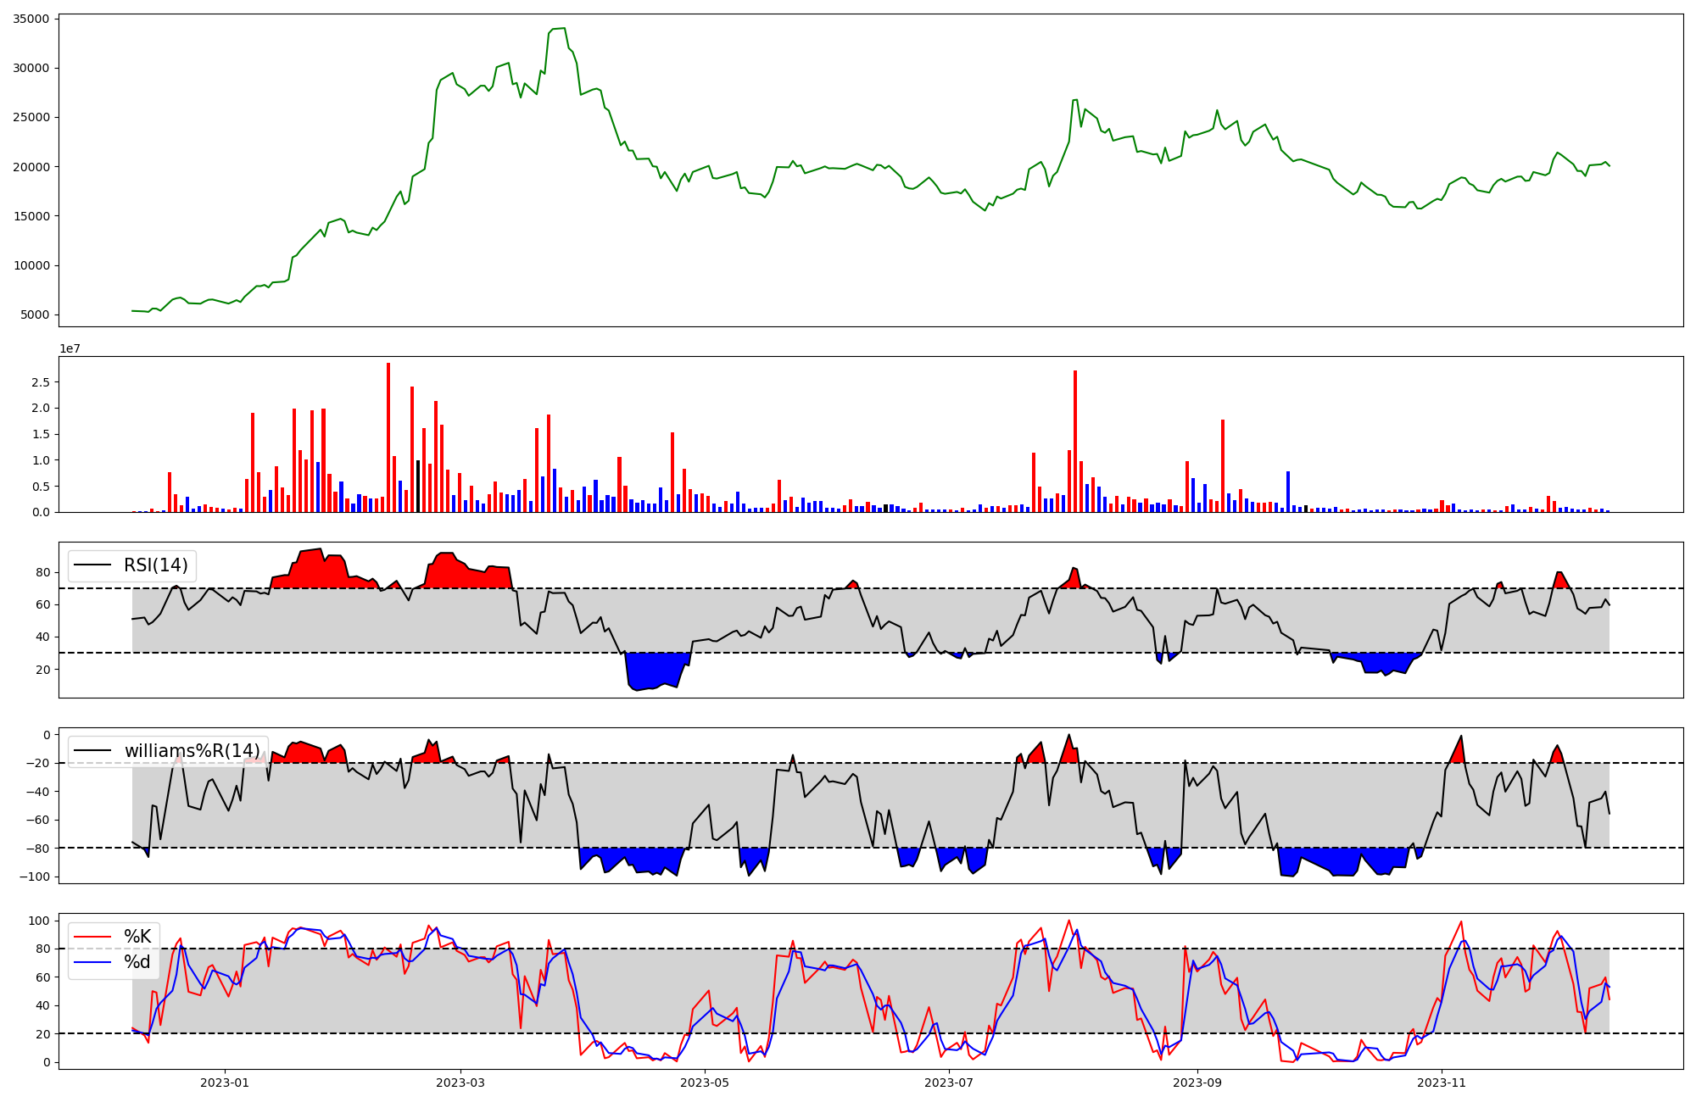This screenshot has width=1696, height=1102.
Task: Click the 2023-03 x-axis date label
Action: click(x=460, y=1083)
